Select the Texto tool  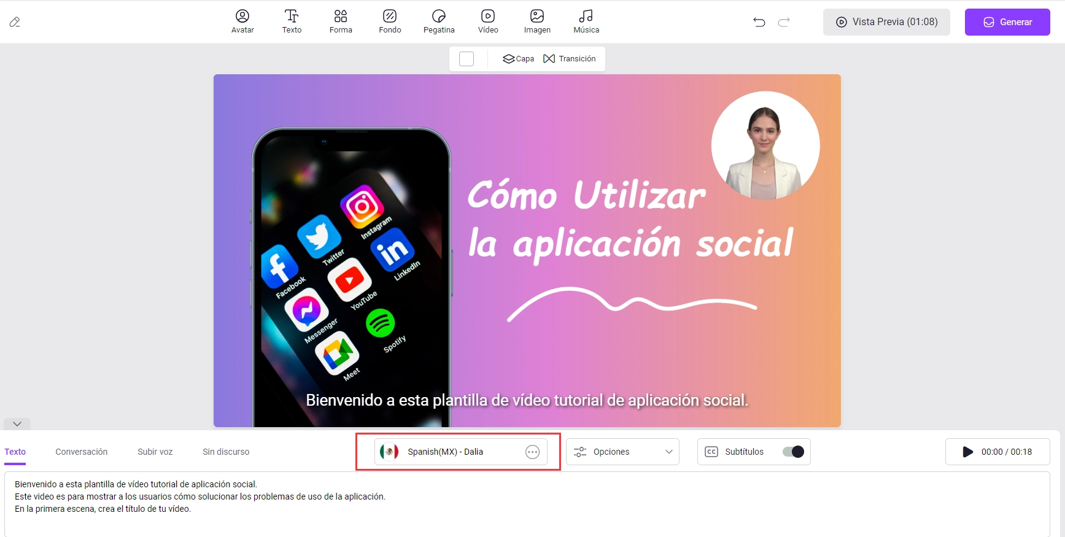[x=292, y=21]
